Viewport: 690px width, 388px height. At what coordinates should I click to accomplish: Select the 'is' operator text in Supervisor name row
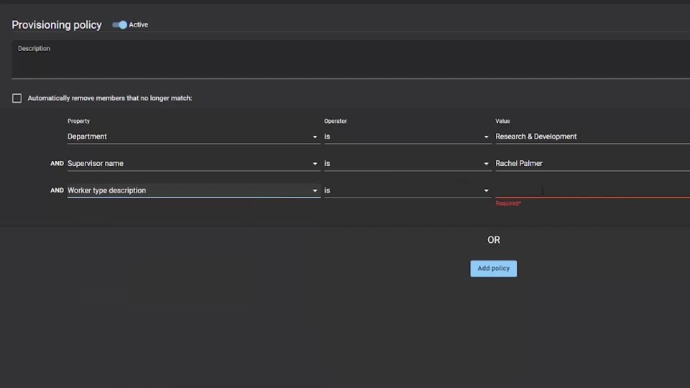(327, 164)
